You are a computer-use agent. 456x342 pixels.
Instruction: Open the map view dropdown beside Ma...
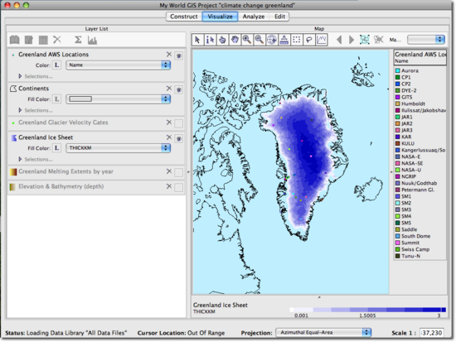pos(426,40)
